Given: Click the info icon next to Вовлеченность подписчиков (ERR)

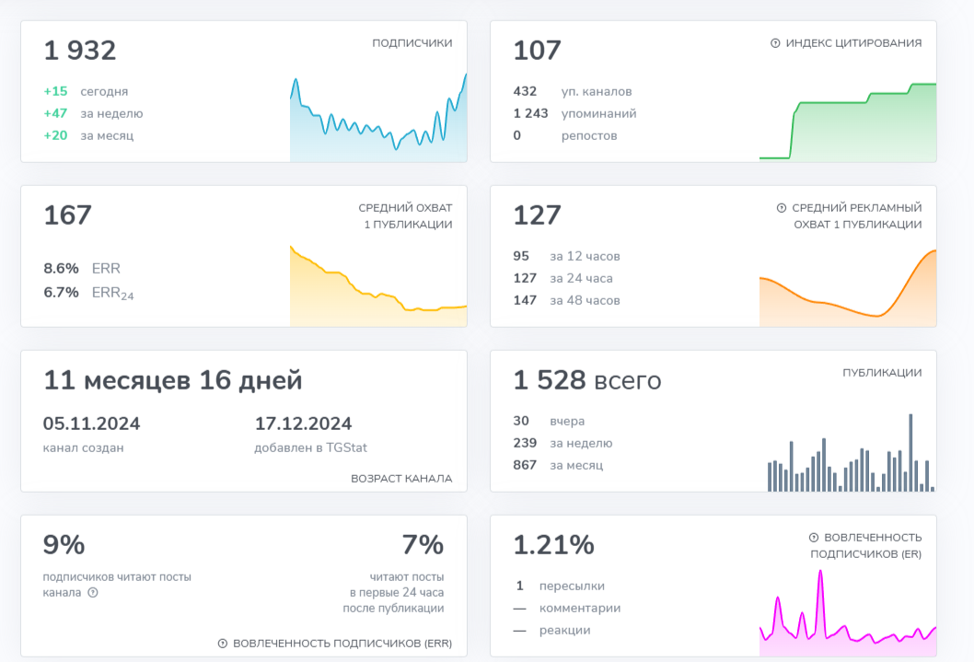Looking at the screenshot, I should click(x=223, y=644).
